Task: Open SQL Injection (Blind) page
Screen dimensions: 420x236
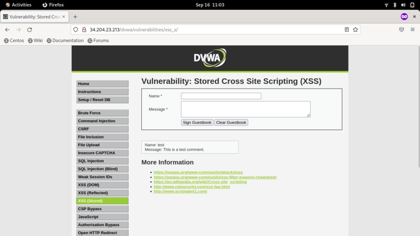Action: point(102,169)
